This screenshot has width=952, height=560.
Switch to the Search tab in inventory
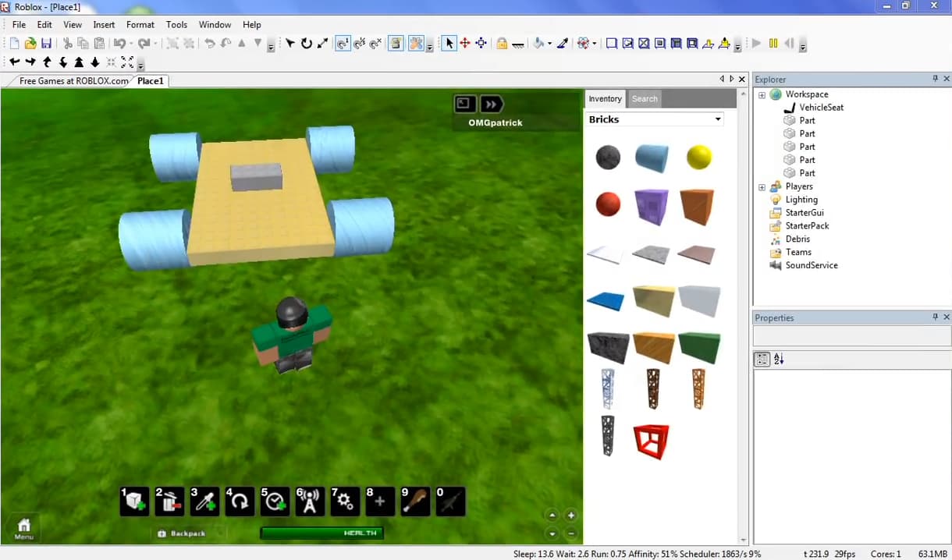click(x=645, y=98)
